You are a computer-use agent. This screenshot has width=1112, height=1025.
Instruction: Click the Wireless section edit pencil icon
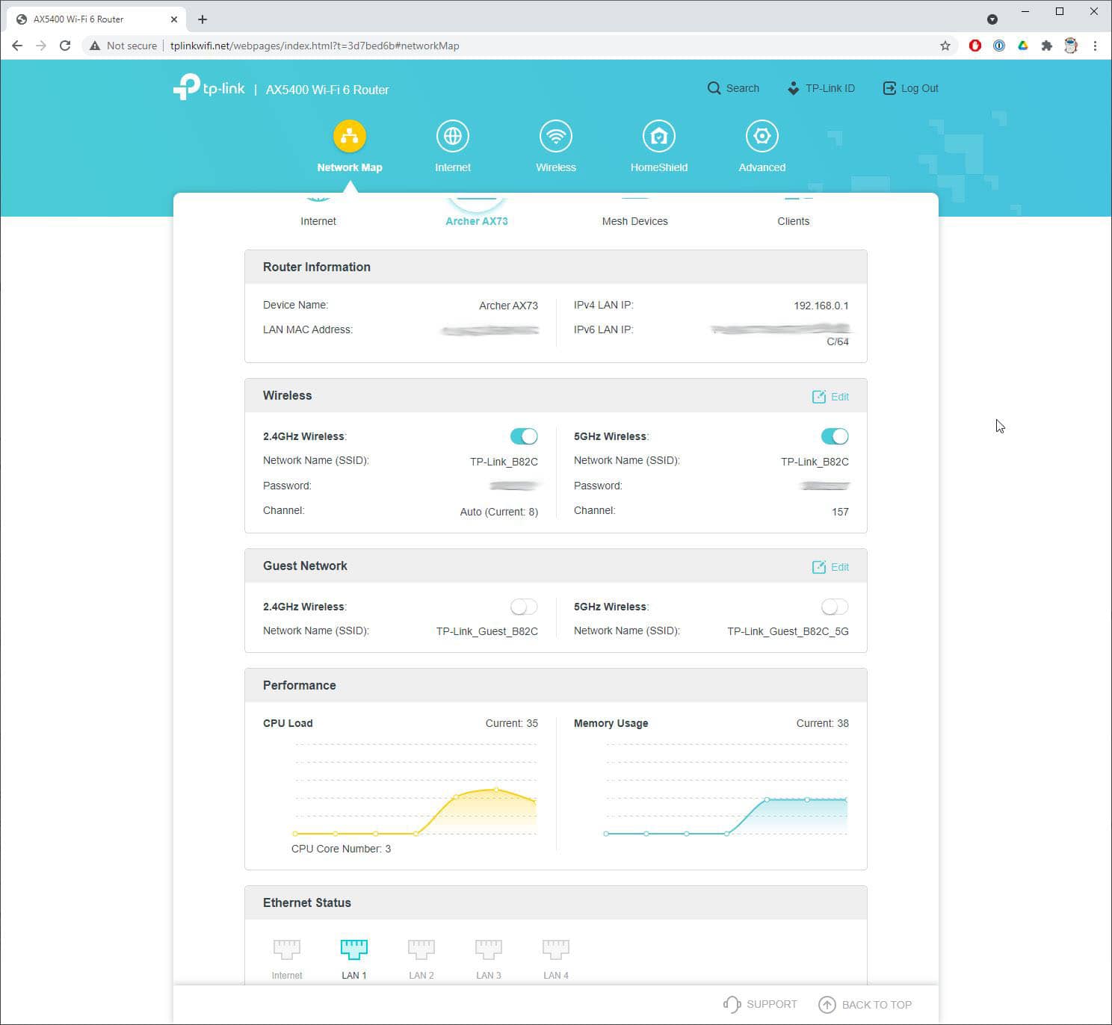click(x=819, y=397)
